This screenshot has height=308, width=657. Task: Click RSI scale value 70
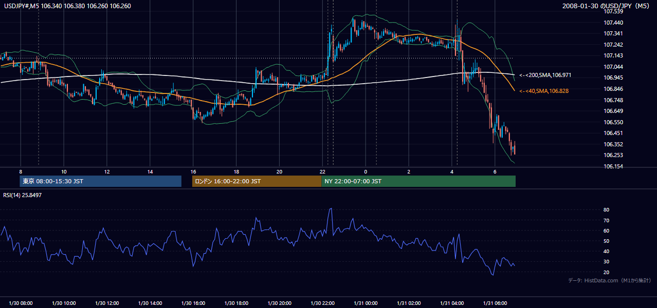[607, 220]
